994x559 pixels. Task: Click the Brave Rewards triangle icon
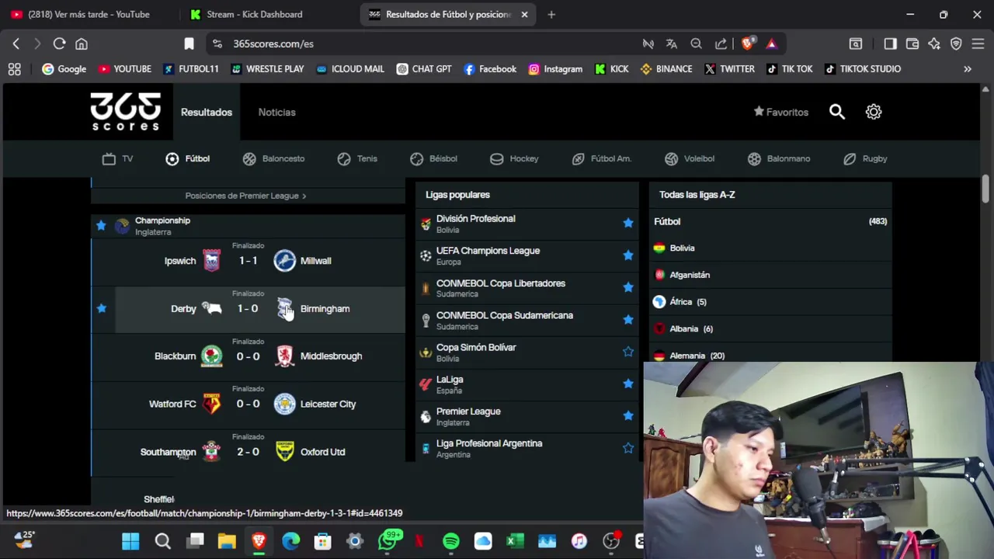tap(771, 43)
